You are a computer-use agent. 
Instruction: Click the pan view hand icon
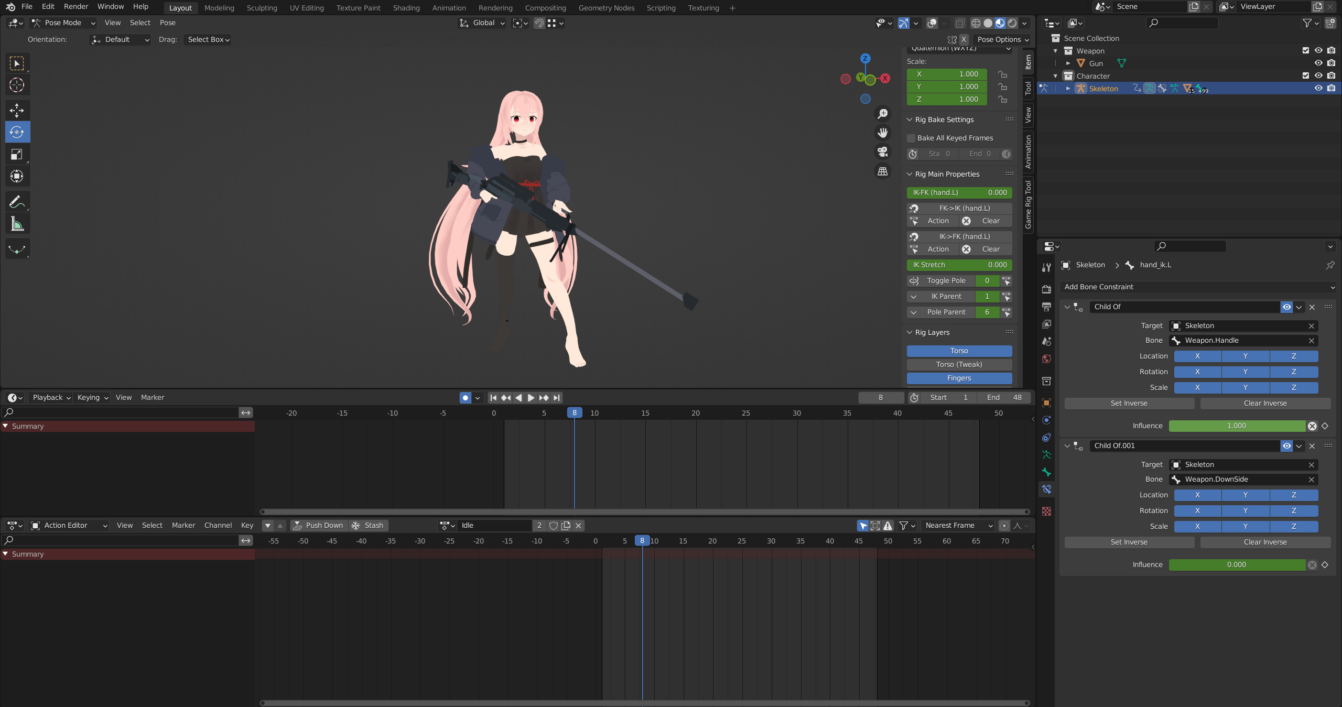click(883, 133)
